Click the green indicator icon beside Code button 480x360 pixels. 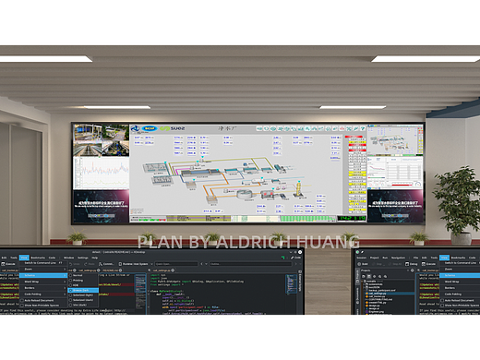[x=283, y=258]
